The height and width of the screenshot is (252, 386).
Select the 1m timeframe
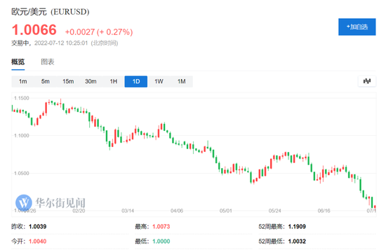coord(23,81)
